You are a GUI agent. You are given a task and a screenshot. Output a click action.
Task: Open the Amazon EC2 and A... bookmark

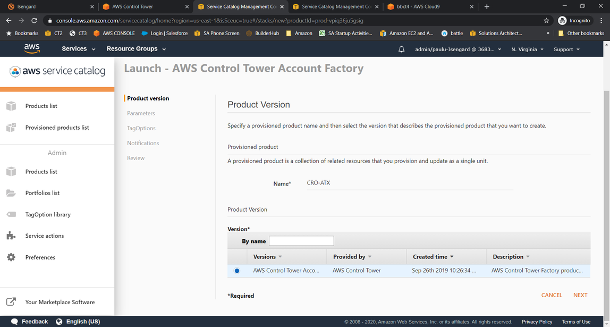point(407,33)
